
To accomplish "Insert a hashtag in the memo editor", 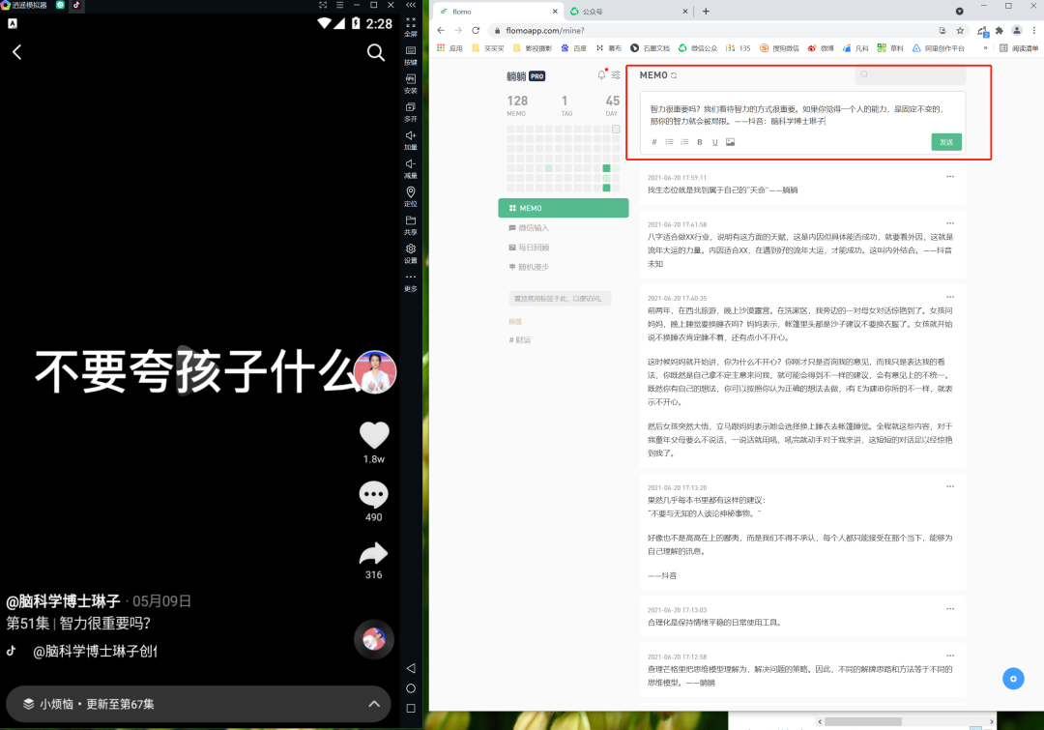I will 653,142.
